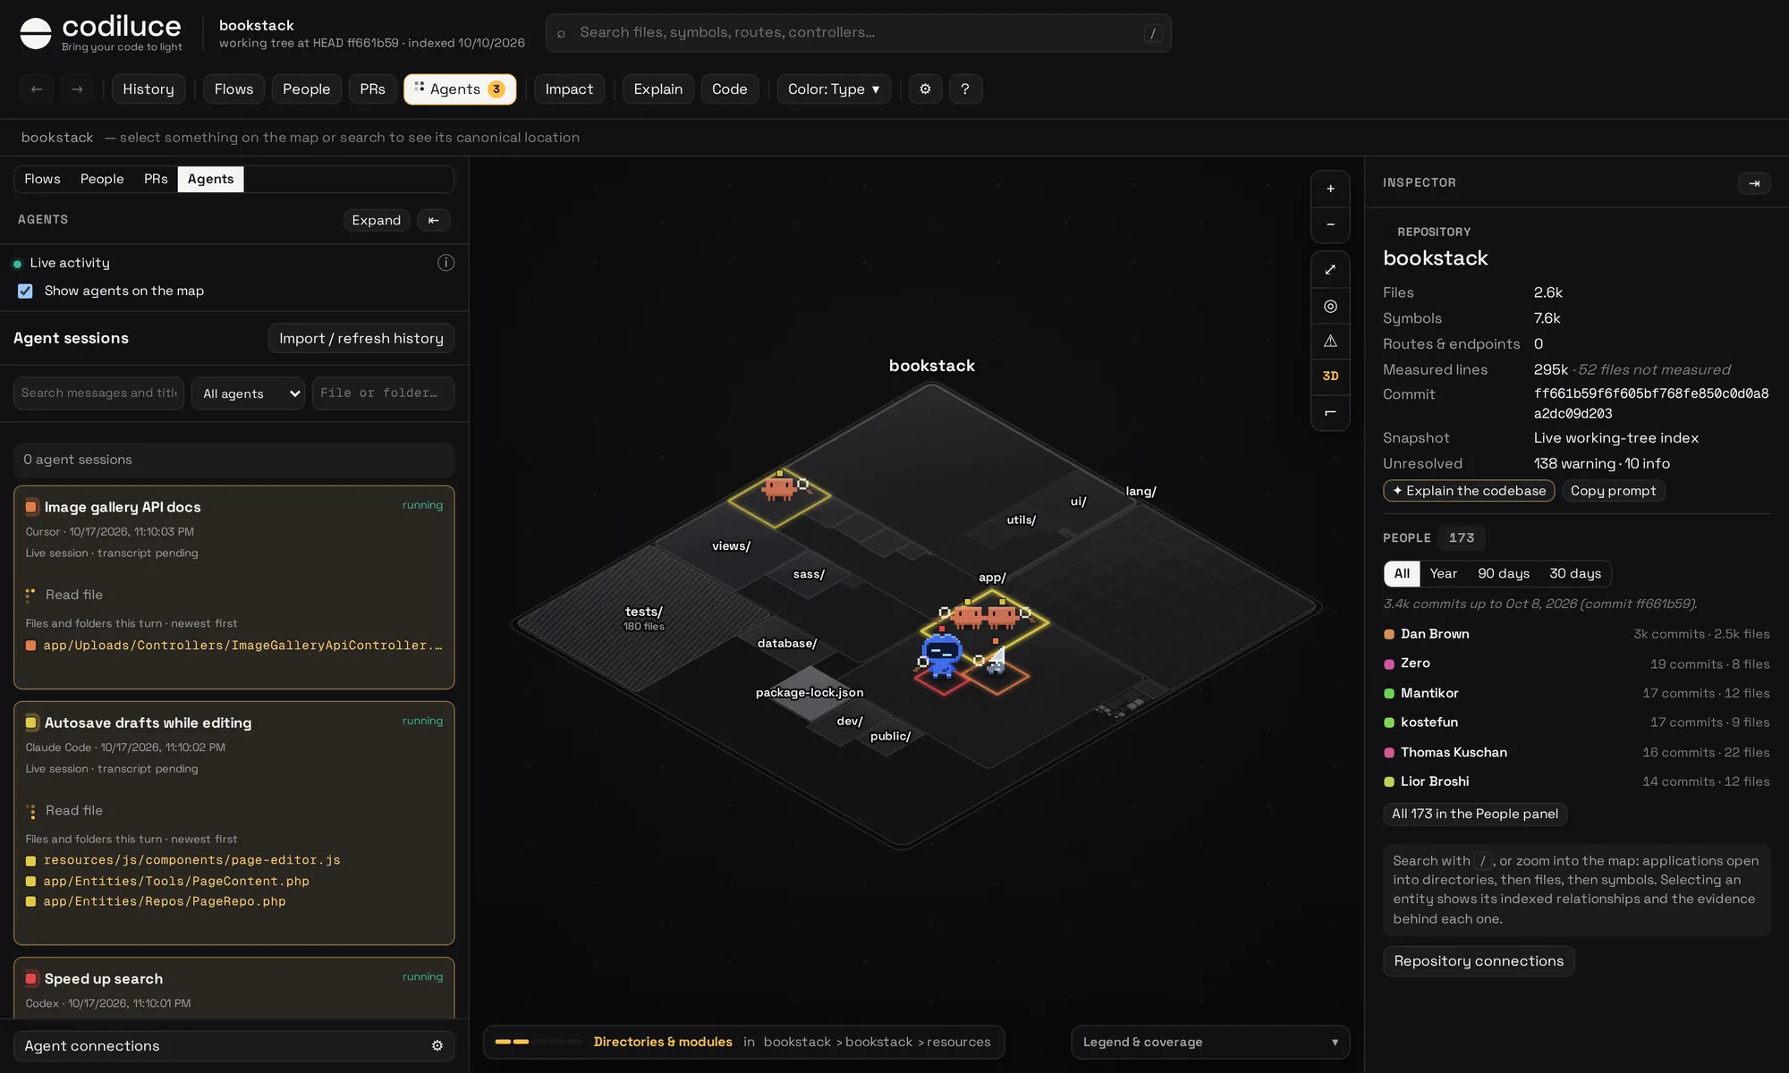Recenter map with target icon

click(x=1330, y=306)
